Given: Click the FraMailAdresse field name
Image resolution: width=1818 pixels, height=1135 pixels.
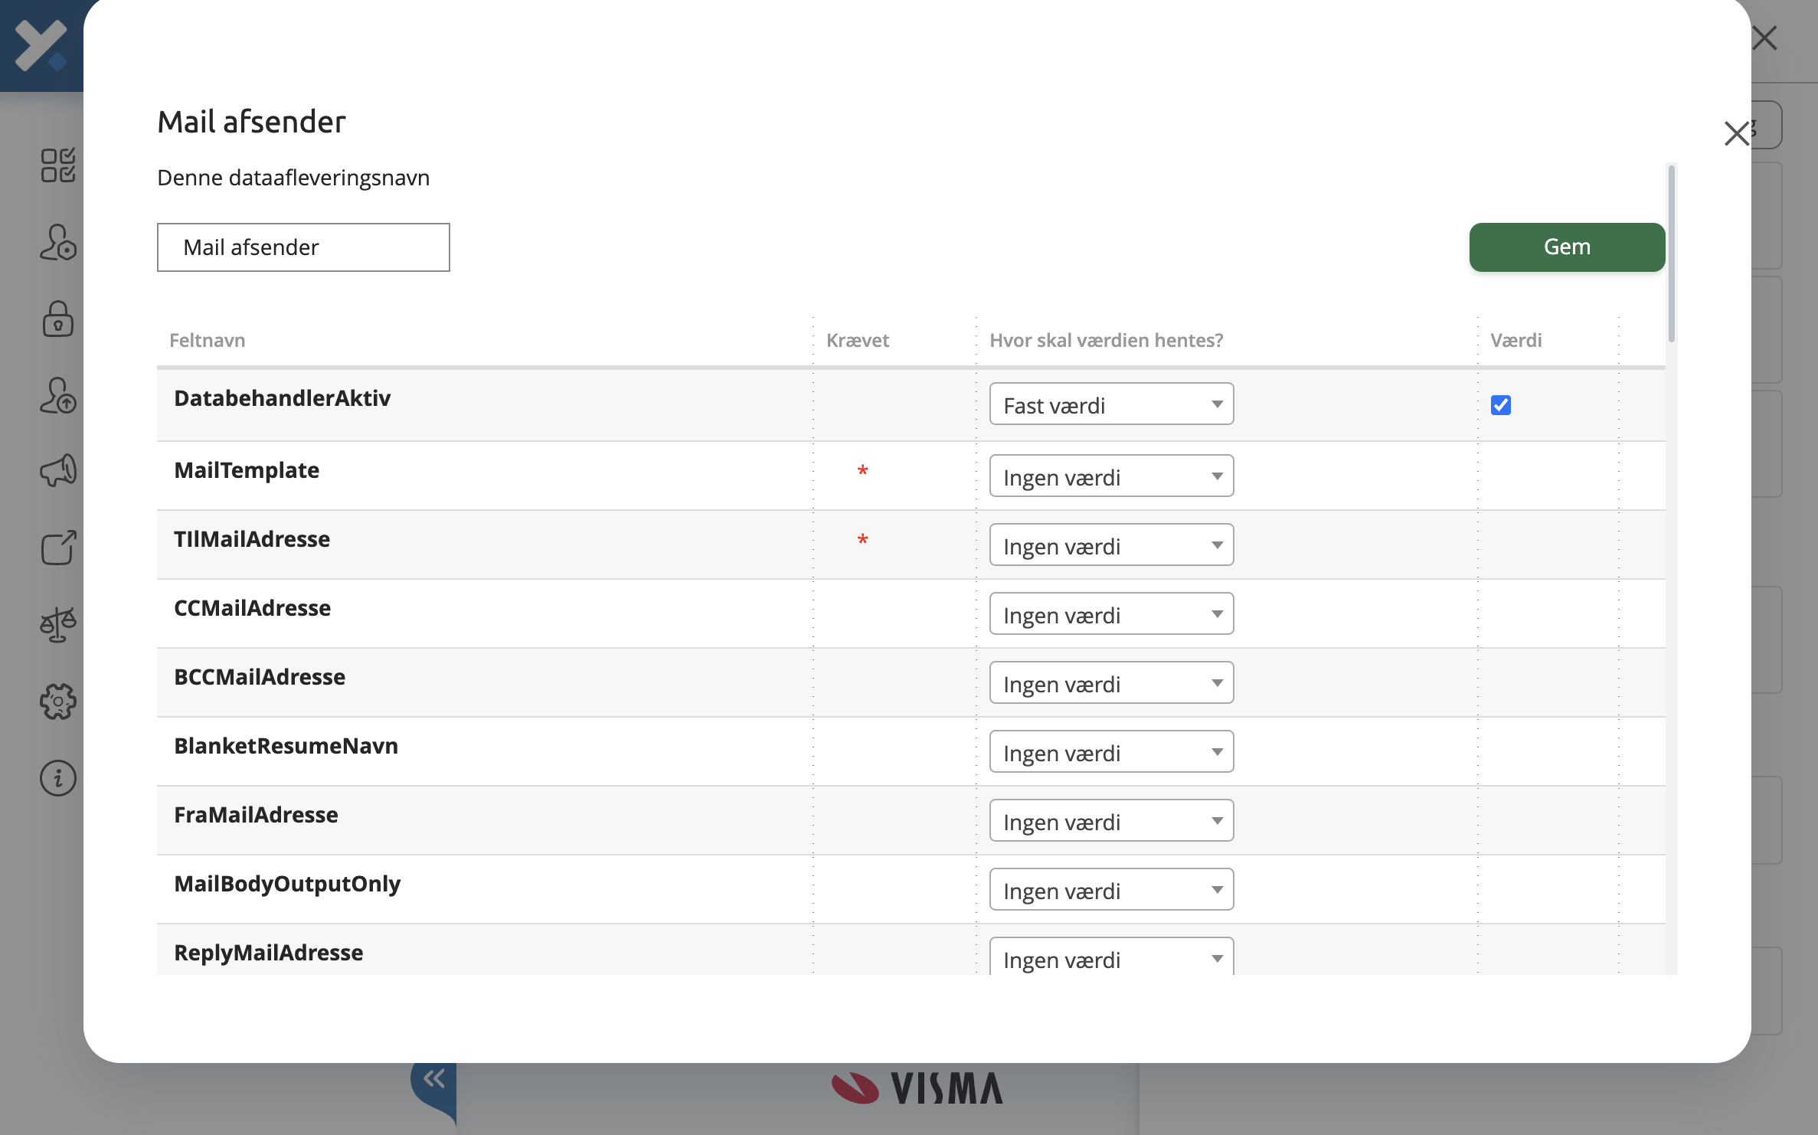Looking at the screenshot, I should coord(256,815).
